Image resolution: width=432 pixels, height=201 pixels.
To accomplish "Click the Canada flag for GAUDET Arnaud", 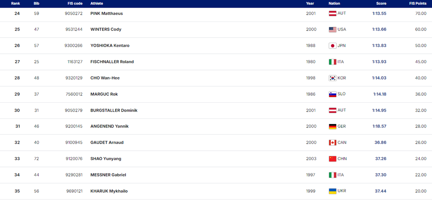I will click(x=332, y=142).
